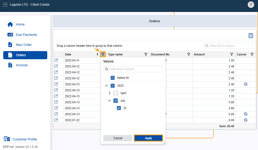258x150 pixels.
Task: Open the order with amount 5.00
Action: pos(56,114)
